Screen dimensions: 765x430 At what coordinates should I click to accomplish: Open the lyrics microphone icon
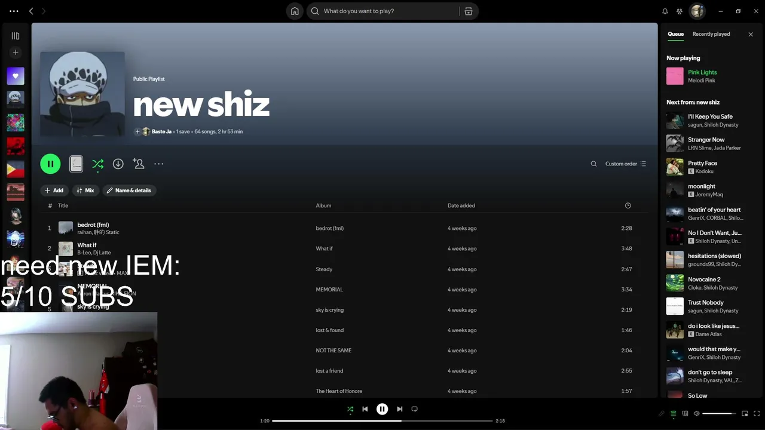click(662, 413)
